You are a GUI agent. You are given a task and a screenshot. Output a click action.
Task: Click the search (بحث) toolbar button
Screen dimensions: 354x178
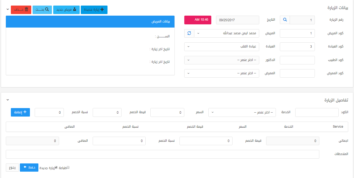point(42,10)
